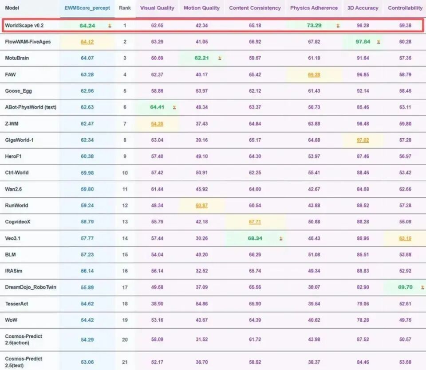
Task: Click the Motion Quality column header
Action: (x=201, y=8)
